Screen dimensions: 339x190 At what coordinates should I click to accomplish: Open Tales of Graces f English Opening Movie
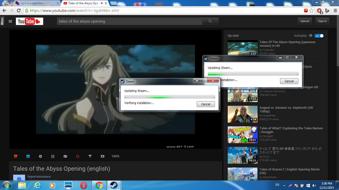289,171
